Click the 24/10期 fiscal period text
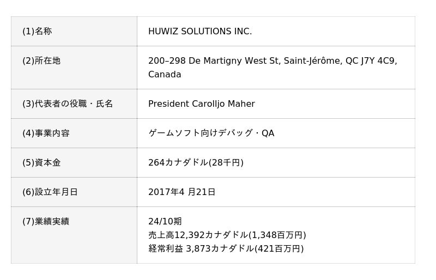This screenshot has width=436, height=280. click(165, 221)
